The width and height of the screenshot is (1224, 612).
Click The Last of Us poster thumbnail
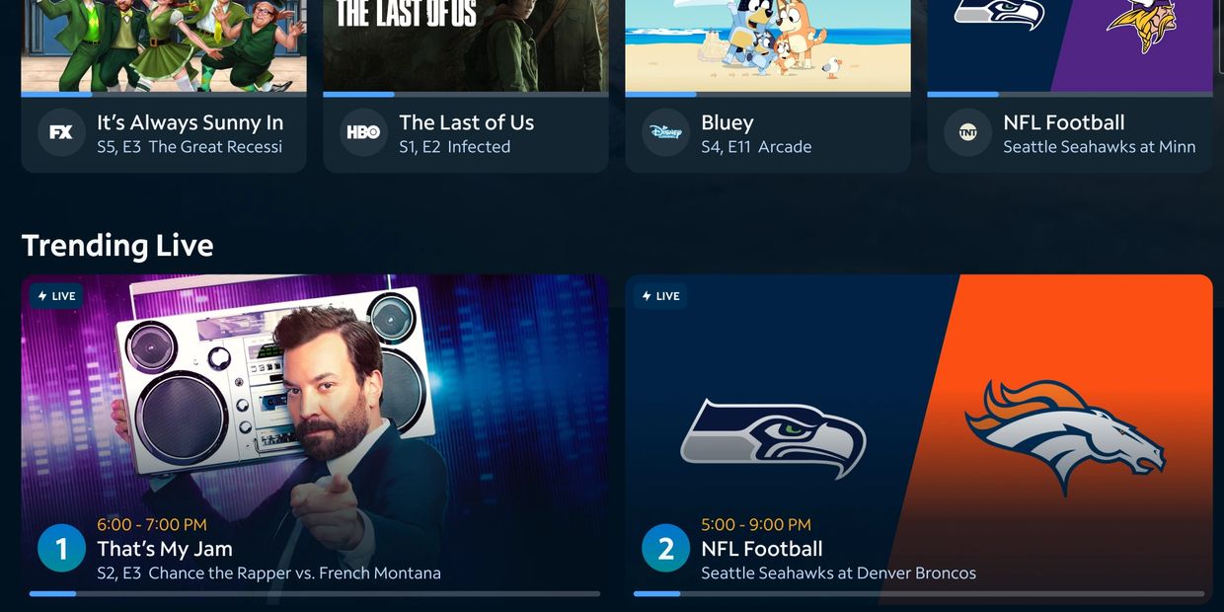(x=466, y=45)
